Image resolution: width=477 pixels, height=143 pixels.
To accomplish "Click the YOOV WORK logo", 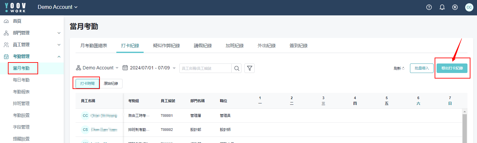I will [16, 8].
